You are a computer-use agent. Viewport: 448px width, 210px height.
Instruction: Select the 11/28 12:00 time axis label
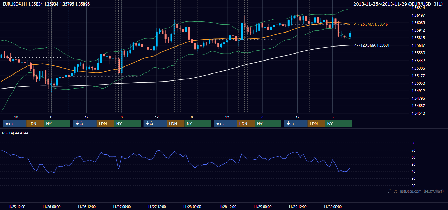click(x=227, y=206)
